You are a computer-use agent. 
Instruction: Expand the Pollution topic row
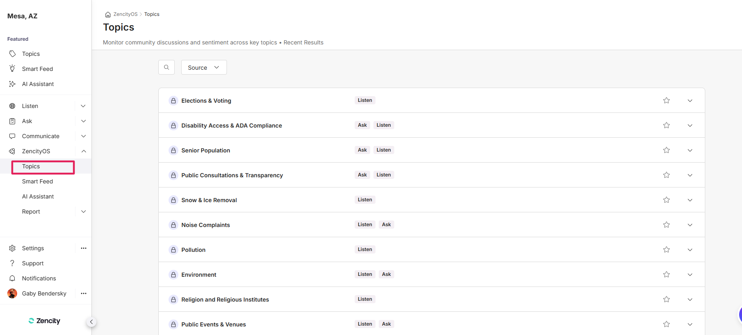coord(690,250)
